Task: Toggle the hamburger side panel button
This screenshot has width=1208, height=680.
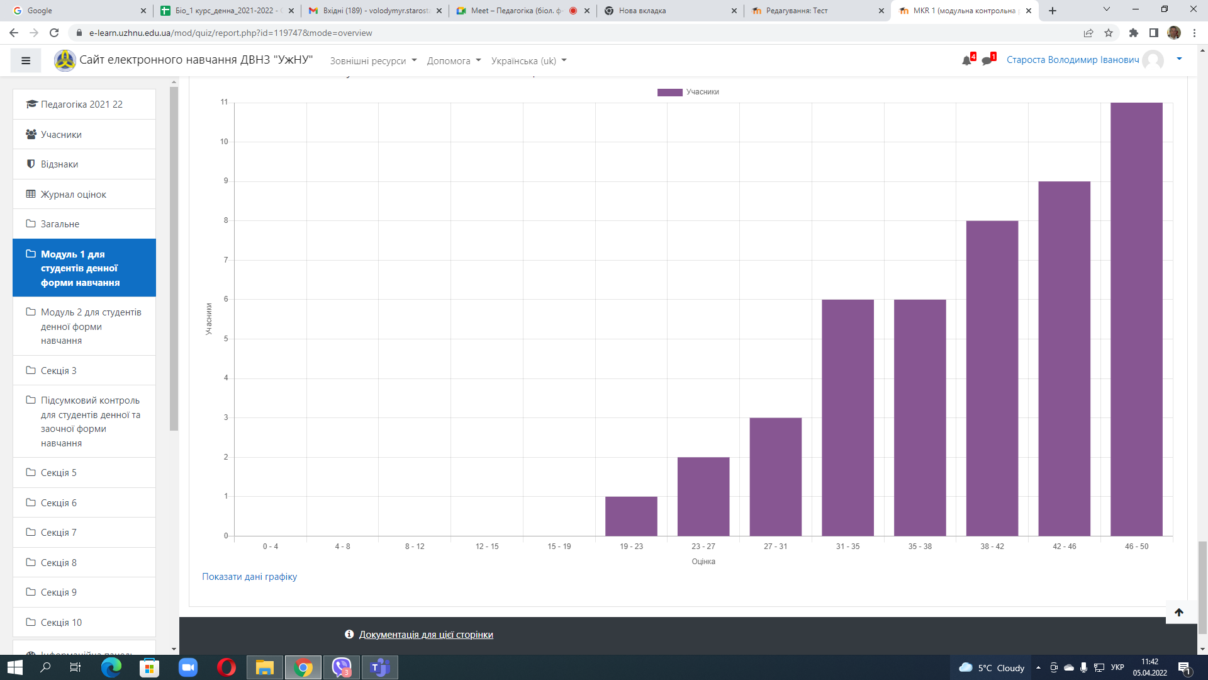Action: pos(26,60)
